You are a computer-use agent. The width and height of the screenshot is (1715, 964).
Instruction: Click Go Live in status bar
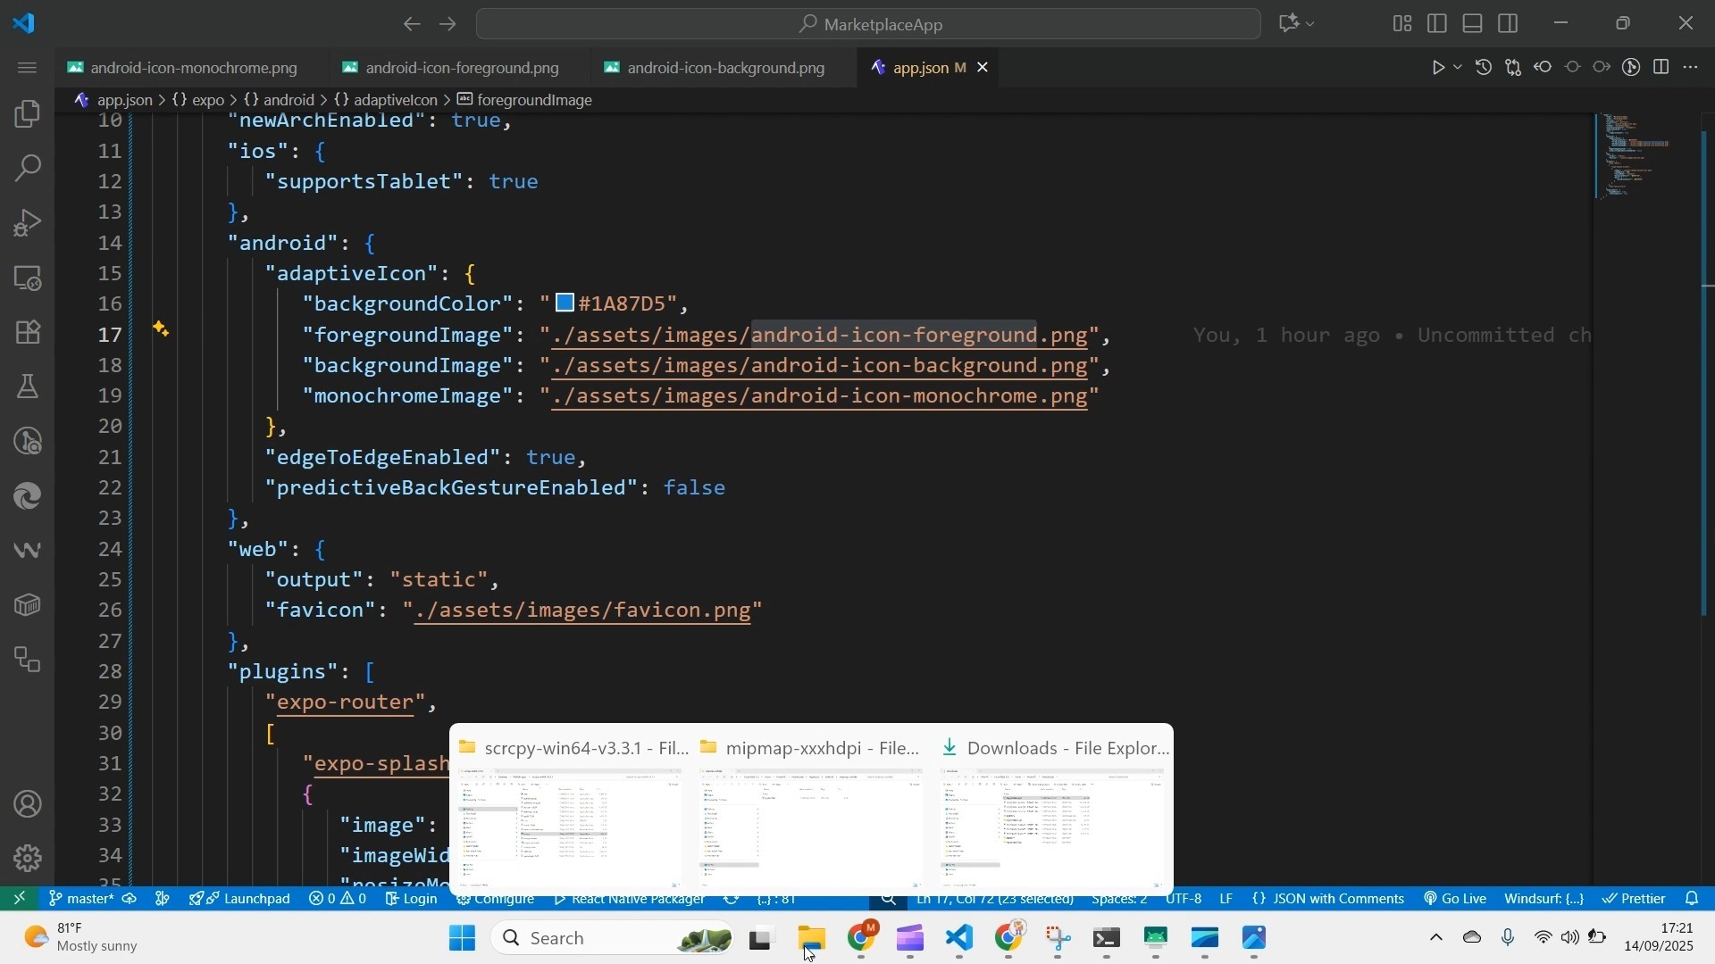[1455, 899]
